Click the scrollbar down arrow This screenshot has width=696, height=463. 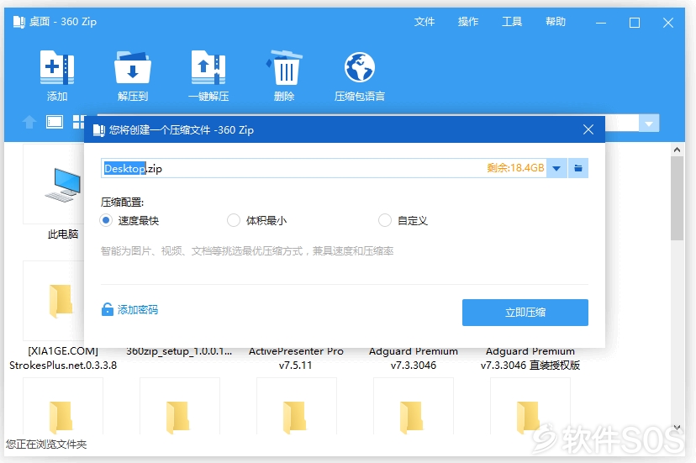pyautogui.click(x=677, y=428)
